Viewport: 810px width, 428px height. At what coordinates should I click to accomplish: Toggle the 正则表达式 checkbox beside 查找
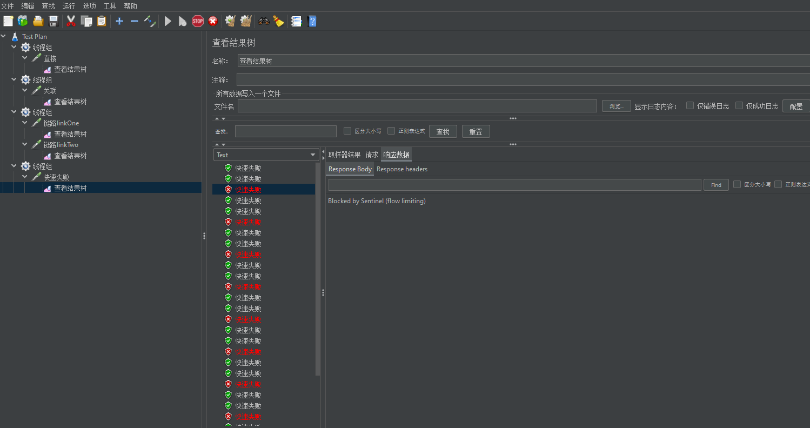pyautogui.click(x=391, y=131)
